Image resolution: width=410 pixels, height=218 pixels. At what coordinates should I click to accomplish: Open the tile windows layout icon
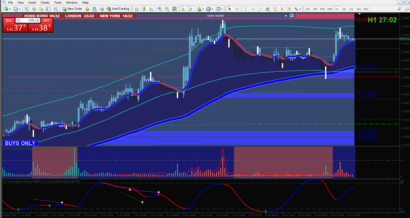coord(174,9)
